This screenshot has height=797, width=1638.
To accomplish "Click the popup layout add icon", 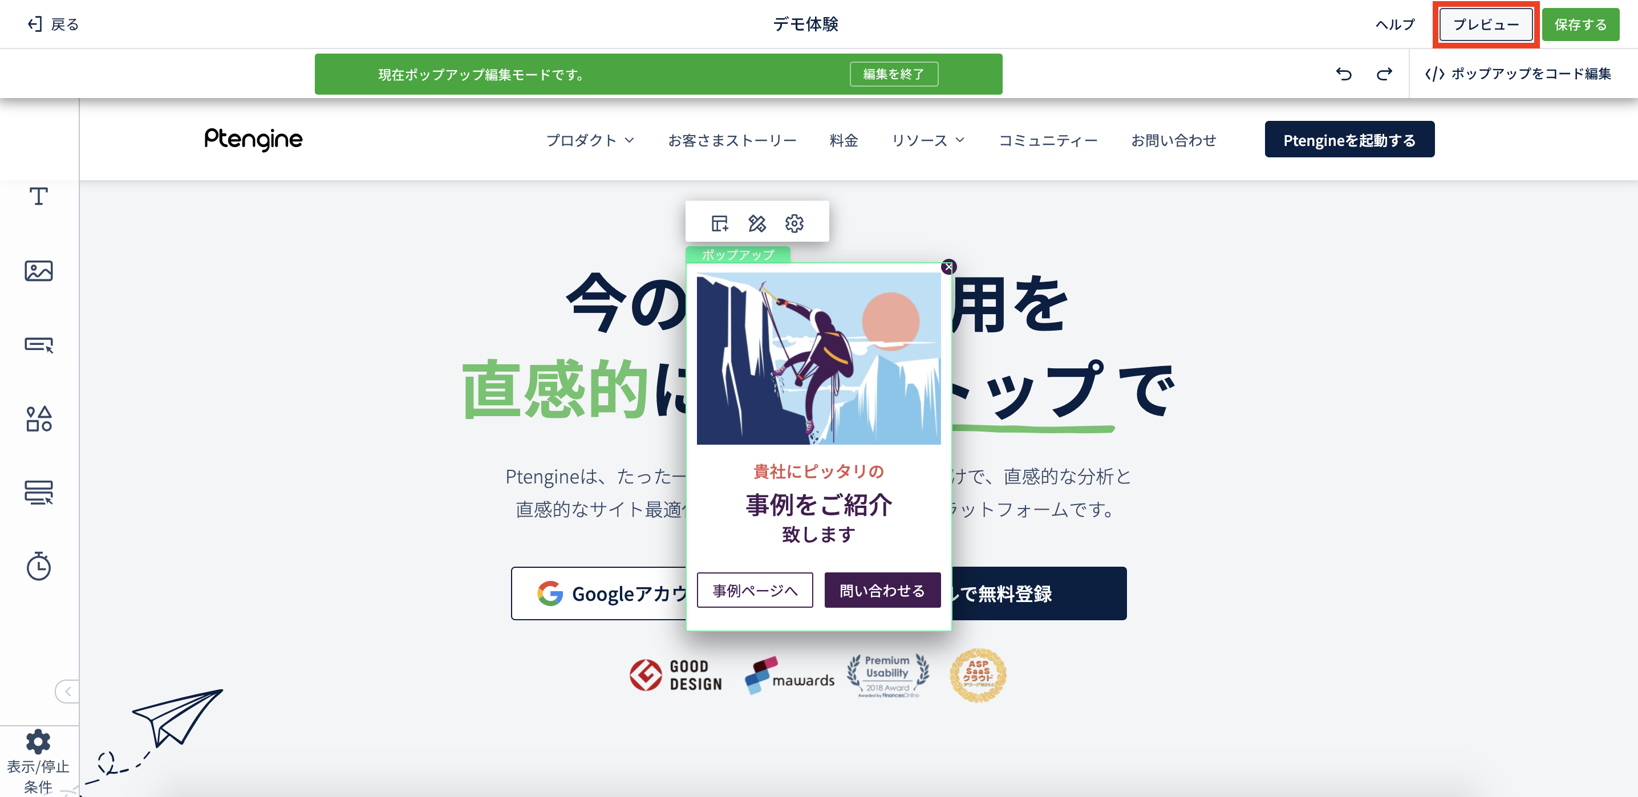I will (x=720, y=223).
